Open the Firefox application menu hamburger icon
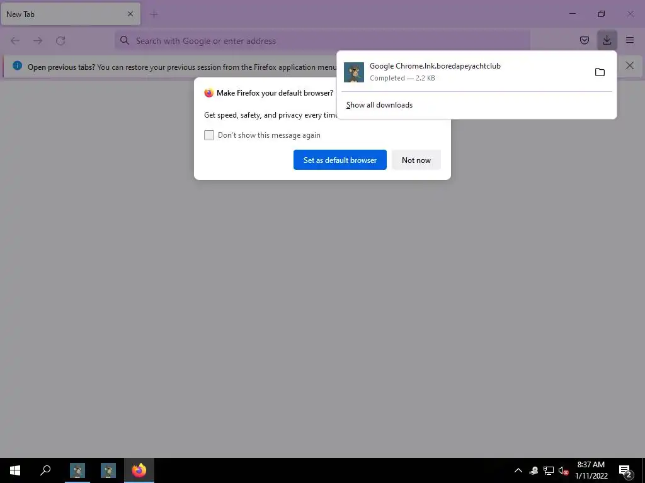Screen dimensions: 645x483 click(630, 40)
